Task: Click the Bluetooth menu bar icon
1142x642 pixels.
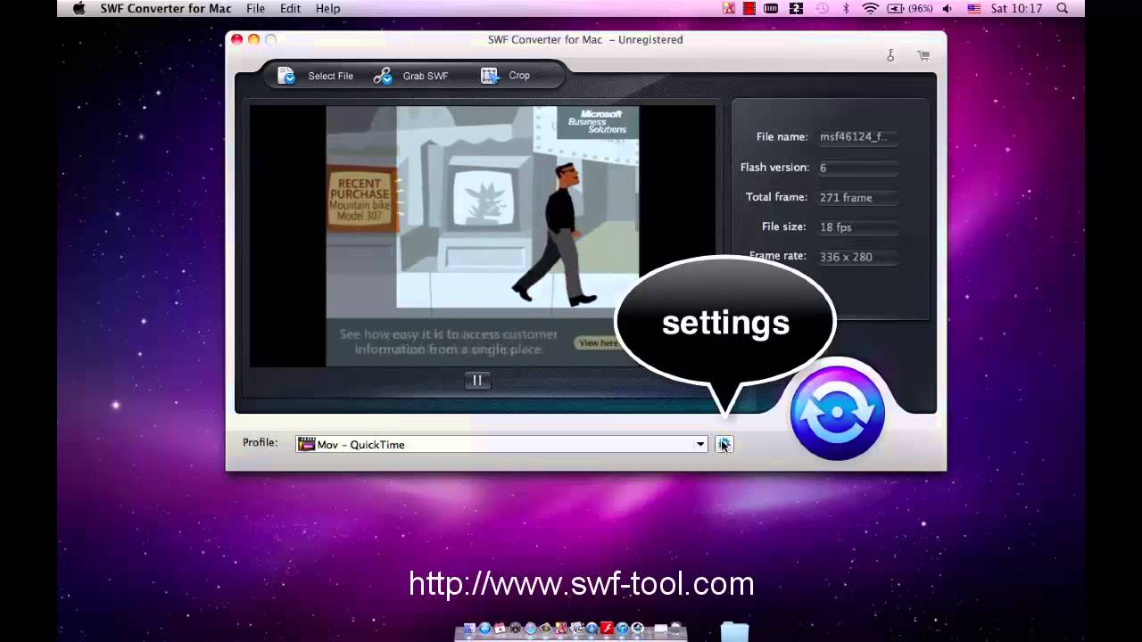Action: [846, 8]
